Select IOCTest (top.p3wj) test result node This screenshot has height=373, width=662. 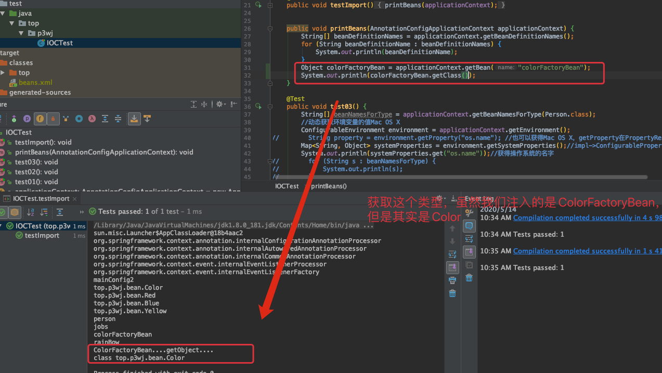43,226
